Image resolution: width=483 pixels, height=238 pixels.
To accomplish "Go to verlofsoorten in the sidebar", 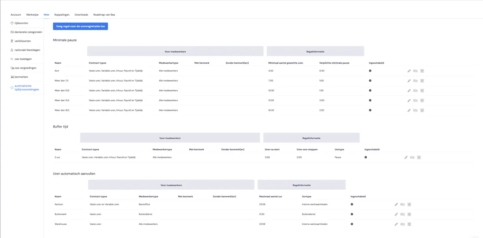I will 22,41.
